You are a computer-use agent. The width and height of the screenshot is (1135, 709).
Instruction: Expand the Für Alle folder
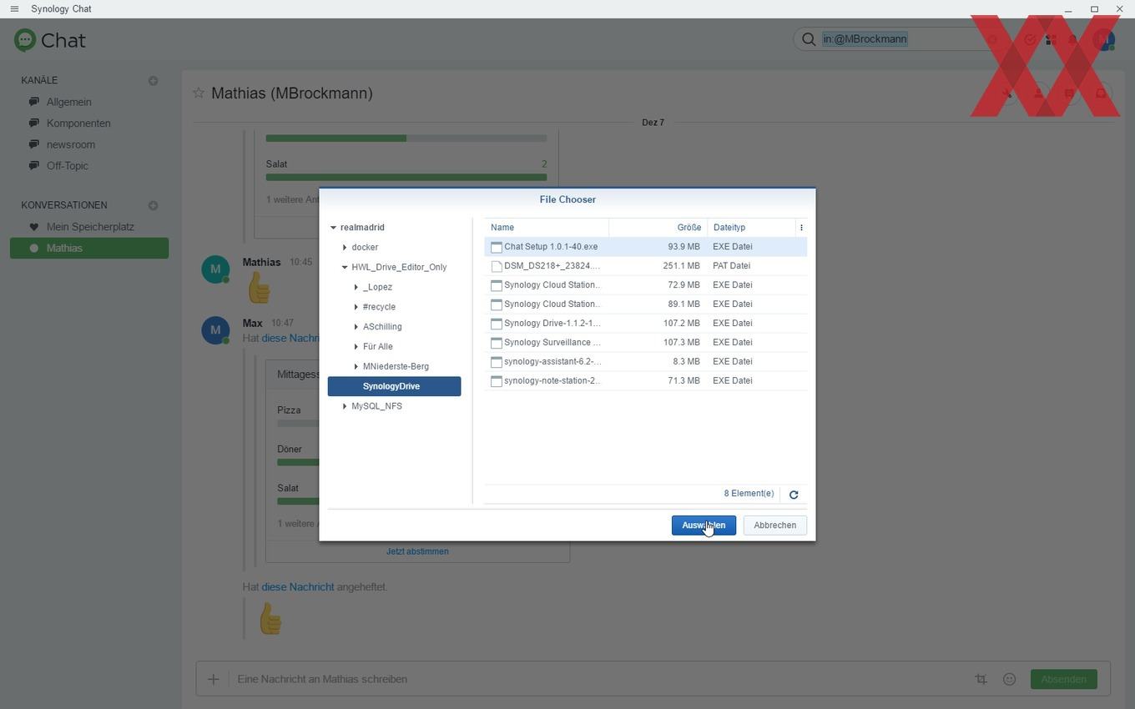point(356,347)
